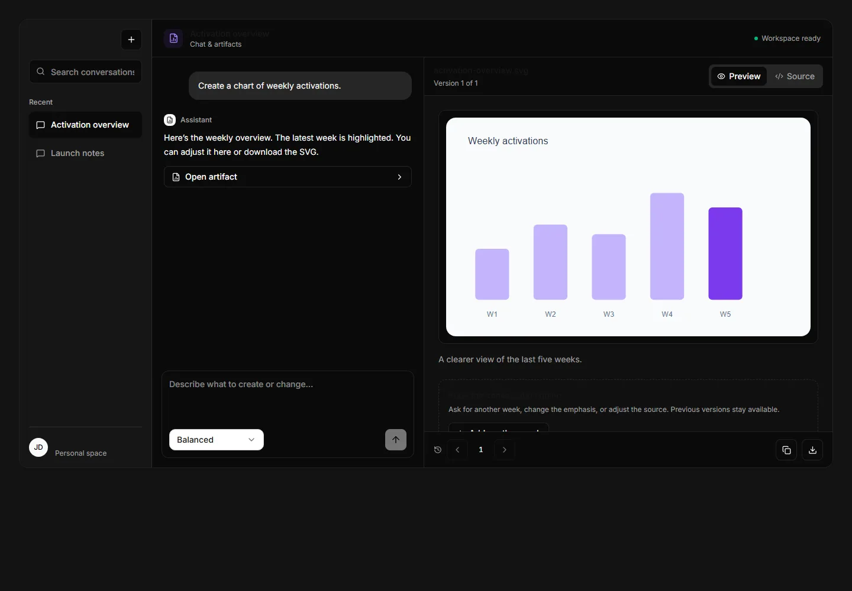Screen dimensions: 852x591
Task: Go to the next artifact version
Action: tap(504, 450)
